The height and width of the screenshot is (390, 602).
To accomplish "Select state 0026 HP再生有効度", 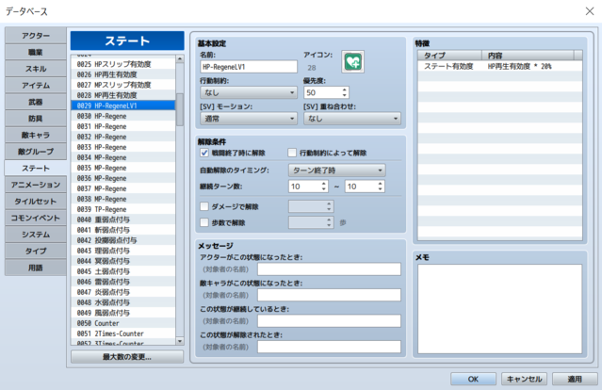I will tap(123, 74).
